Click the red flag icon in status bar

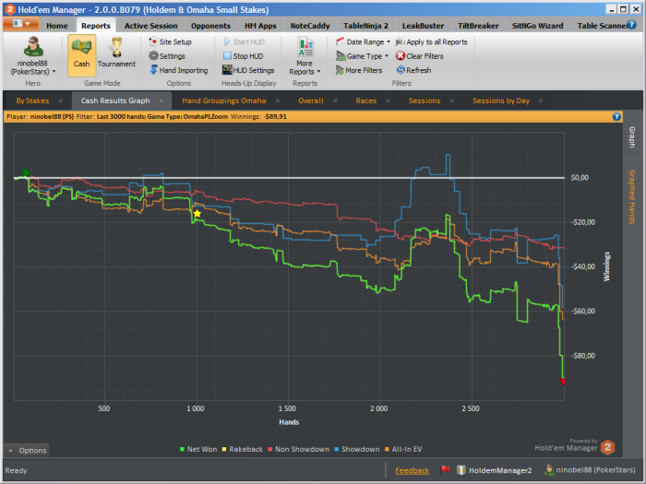(445, 469)
